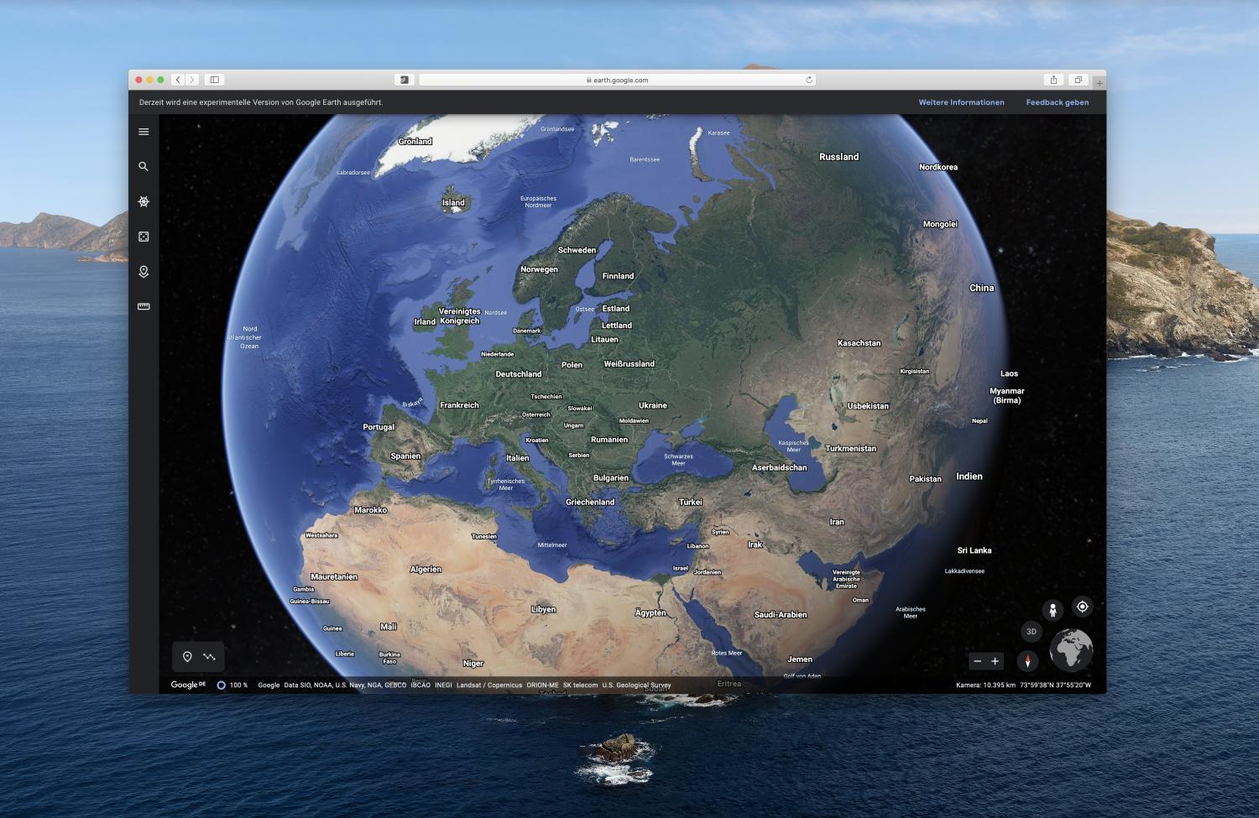Click the 'Feedback geben' link
Image resolution: width=1259 pixels, height=818 pixels.
(1057, 102)
